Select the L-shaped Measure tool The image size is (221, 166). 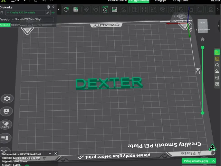pyautogui.click(x=200, y=9)
